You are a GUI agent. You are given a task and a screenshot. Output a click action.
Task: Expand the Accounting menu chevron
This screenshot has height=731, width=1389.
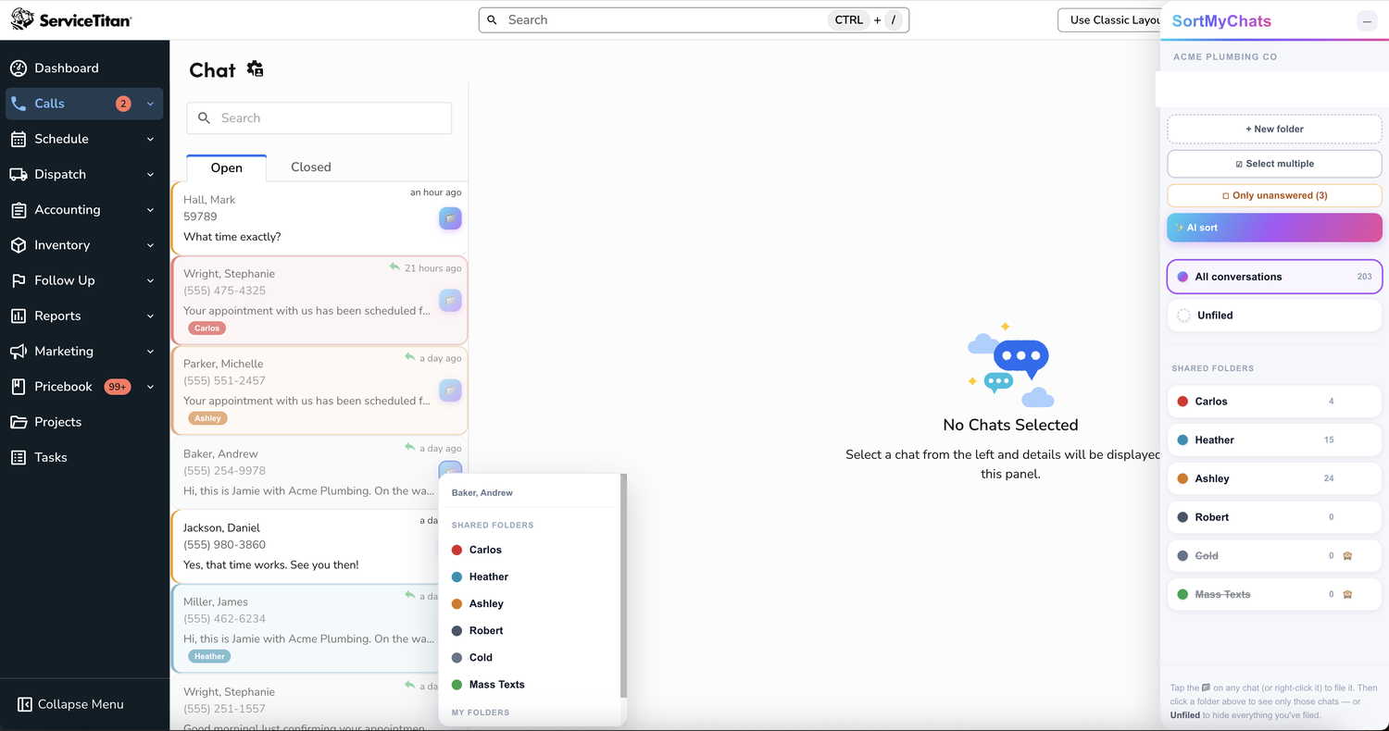click(150, 210)
